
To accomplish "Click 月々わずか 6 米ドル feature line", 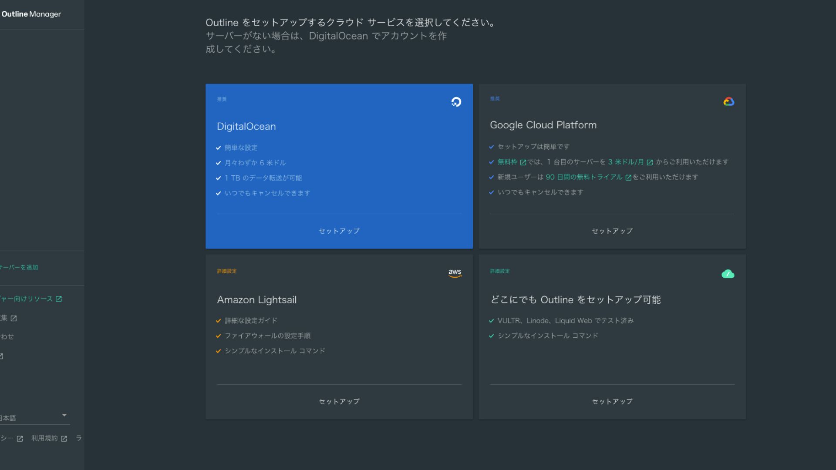I will pos(255,163).
